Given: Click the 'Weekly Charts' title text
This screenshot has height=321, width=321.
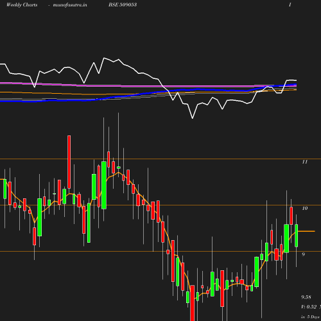Looking at the screenshot, I should click(x=22, y=4).
